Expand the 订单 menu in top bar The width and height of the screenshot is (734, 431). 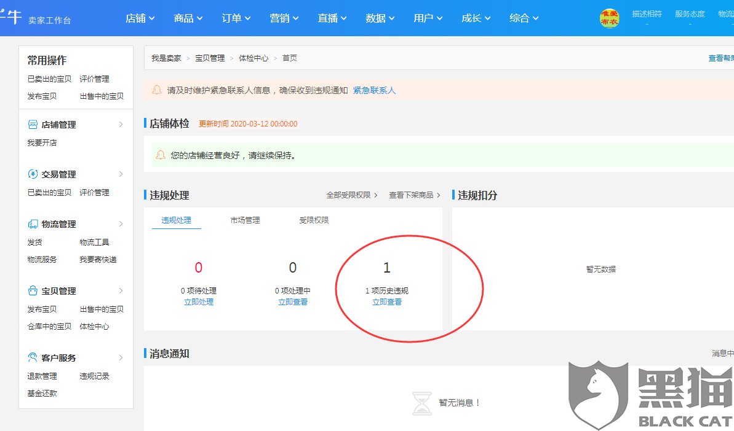click(236, 18)
